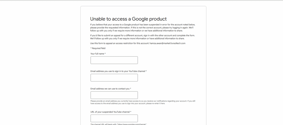This screenshot has height=125, width=283.
Task: Click the helper text under contact email field
Action: pos(143,102)
